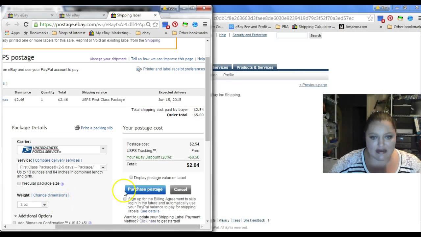Click the address bar in the front browser
421x237 pixels.
click(x=92, y=24)
